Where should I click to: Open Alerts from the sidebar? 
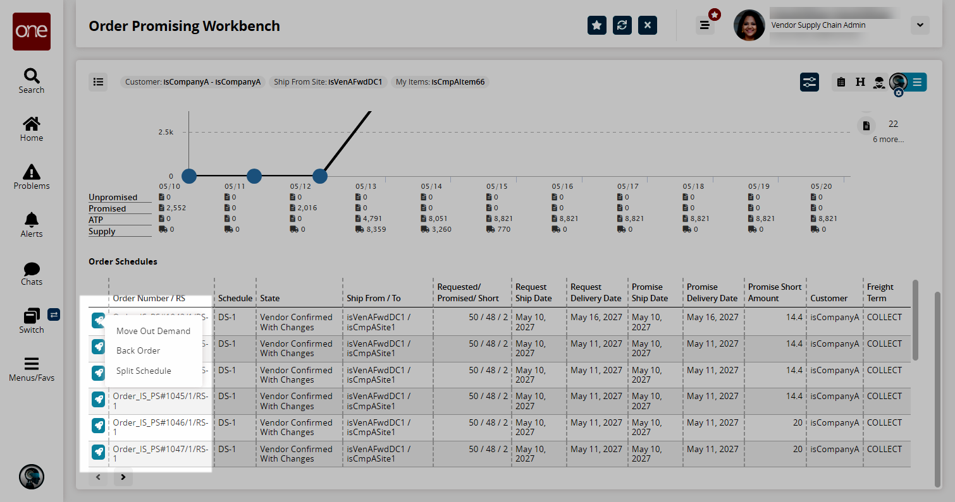click(32, 225)
